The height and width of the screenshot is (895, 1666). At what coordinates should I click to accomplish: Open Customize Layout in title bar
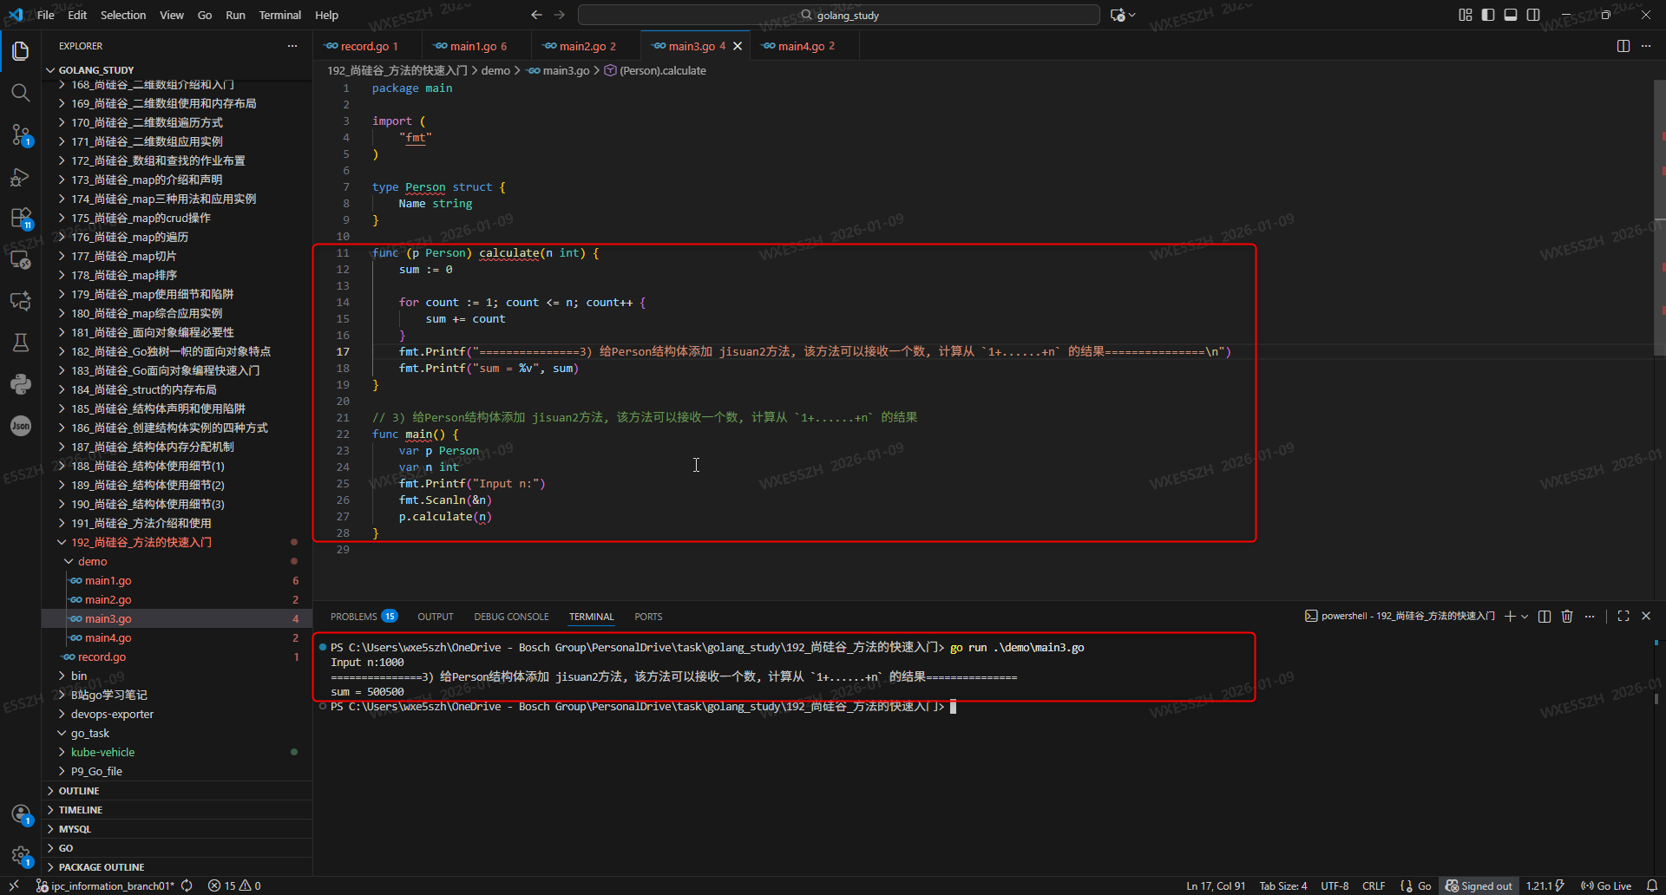[1466, 15]
